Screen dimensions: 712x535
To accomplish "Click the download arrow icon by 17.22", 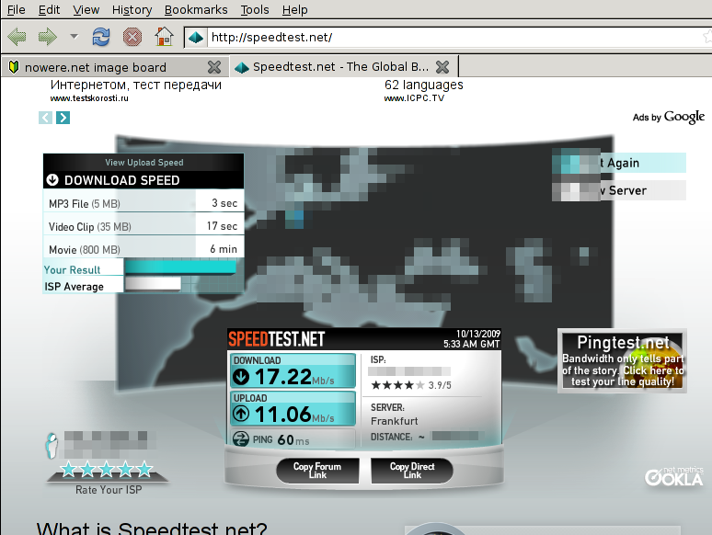I will pyautogui.click(x=241, y=376).
